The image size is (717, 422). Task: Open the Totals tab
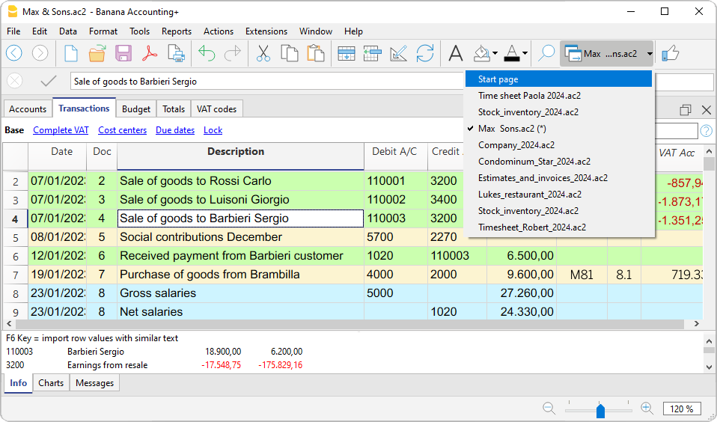coord(174,108)
